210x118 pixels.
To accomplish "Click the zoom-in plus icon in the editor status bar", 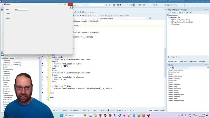I will coord(117,110).
